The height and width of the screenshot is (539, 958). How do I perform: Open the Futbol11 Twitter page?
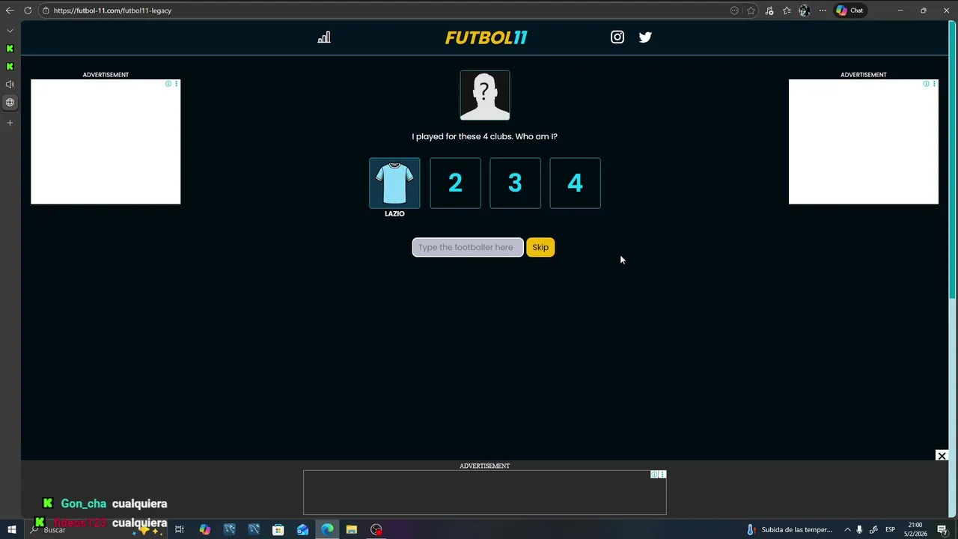pyautogui.click(x=645, y=37)
